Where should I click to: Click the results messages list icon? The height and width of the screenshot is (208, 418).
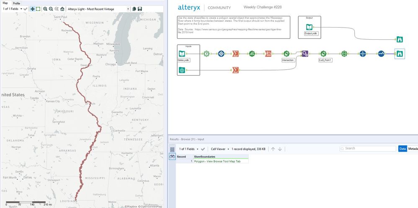click(172, 150)
